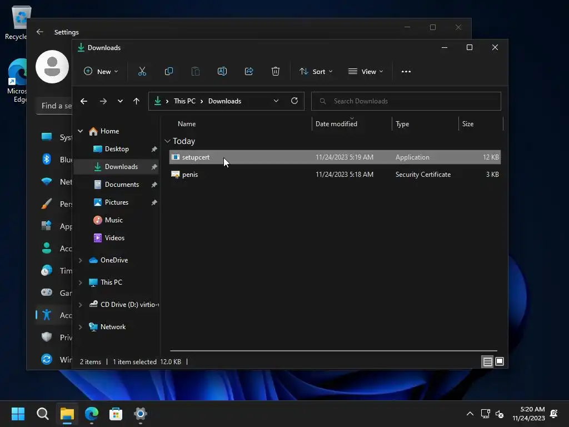Click the Copy icon in toolbar
This screenshot has width=569, height=427.
[x=169, y=72]
